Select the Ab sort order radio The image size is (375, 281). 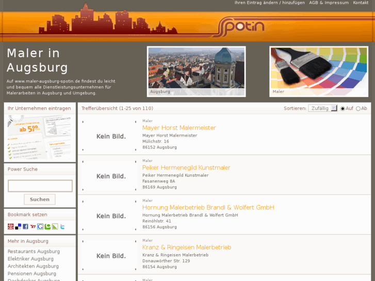[x=358, y=109]
